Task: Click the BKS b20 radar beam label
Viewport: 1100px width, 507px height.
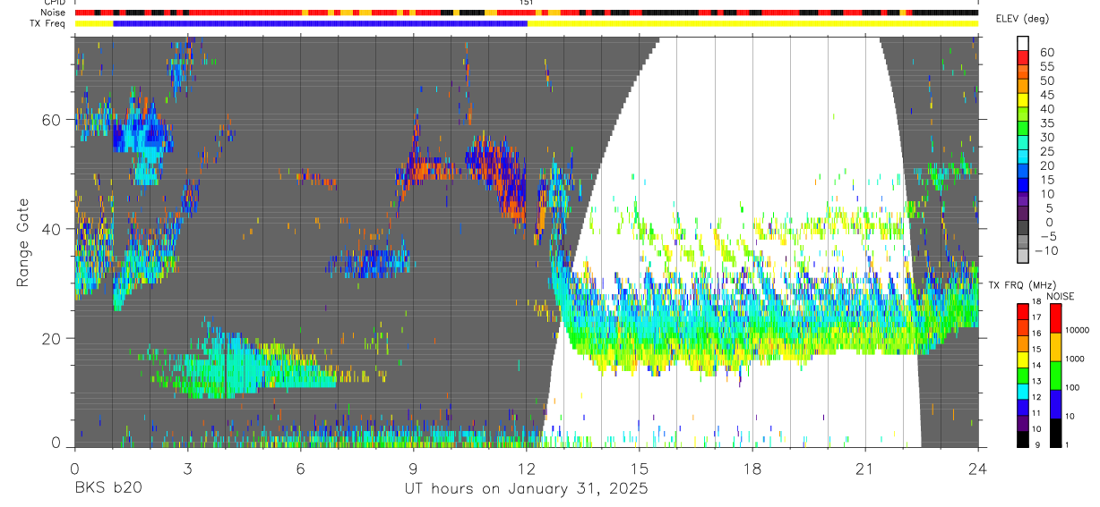Action: tap(107, 488)
